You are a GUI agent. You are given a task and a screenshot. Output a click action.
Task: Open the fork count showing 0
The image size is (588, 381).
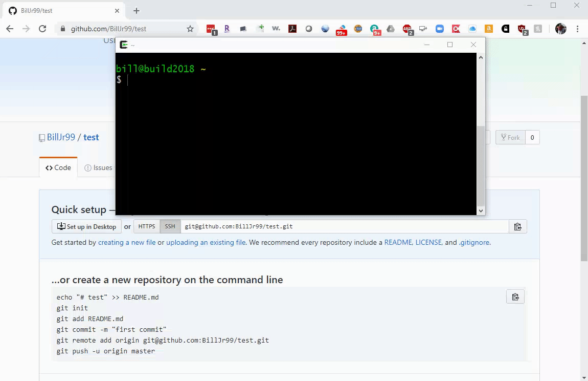click(532, 138)
